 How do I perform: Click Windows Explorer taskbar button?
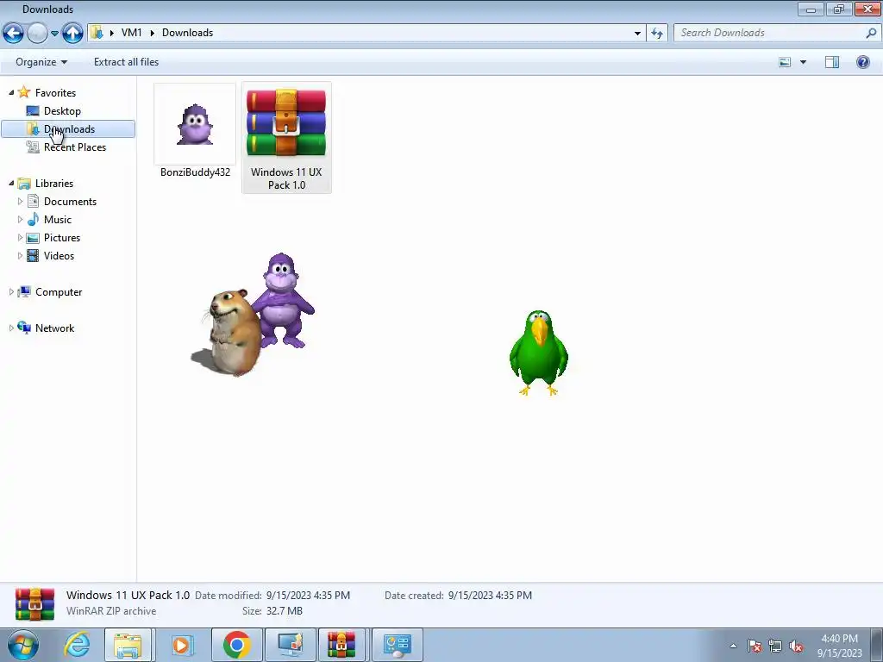coord(128,645)
